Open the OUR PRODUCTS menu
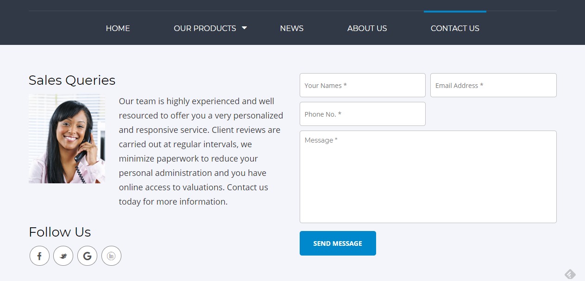Screen dimensions: 585x281 coord(204,28)
